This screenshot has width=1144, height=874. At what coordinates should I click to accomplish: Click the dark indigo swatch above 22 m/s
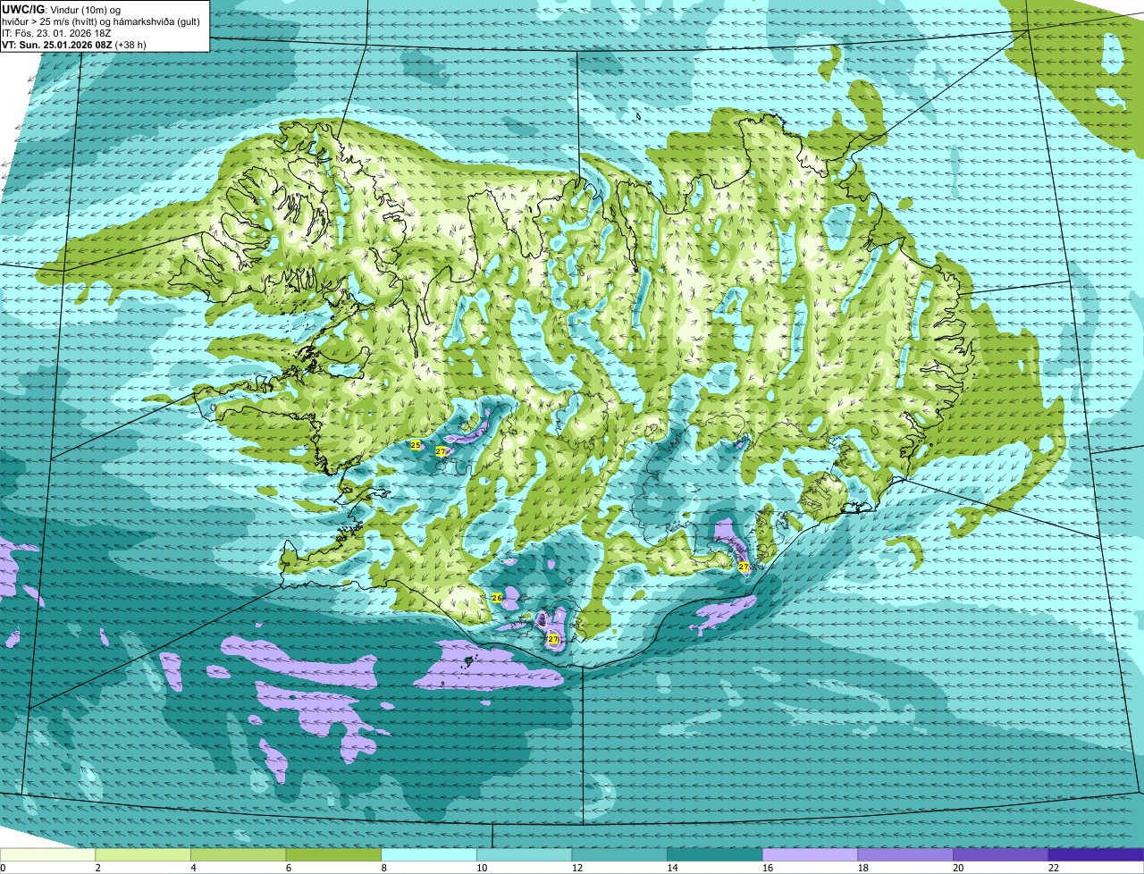[1097, 855]
